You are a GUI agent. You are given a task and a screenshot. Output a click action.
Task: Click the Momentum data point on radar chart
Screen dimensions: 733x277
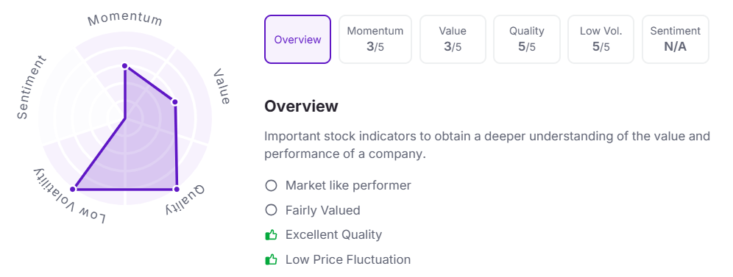coord(125,66)
